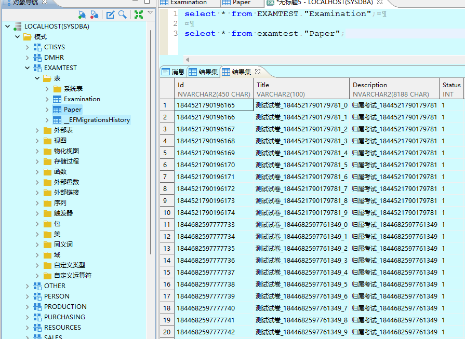
Task: Click the Id column header
Action: coord(214,88)
